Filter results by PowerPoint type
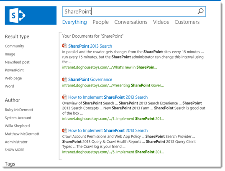Screen dimensions: 225x171 14,70
